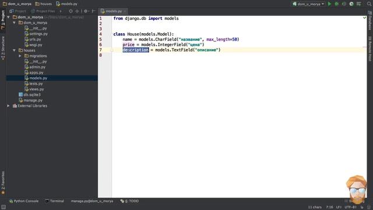Open Search Everywhere magnifier icon
Viewport: 373px width, 210px height.
(369, 4)
